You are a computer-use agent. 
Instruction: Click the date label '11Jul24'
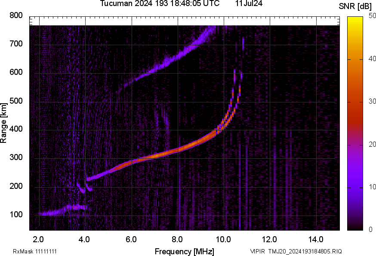[x=249, y=3]
